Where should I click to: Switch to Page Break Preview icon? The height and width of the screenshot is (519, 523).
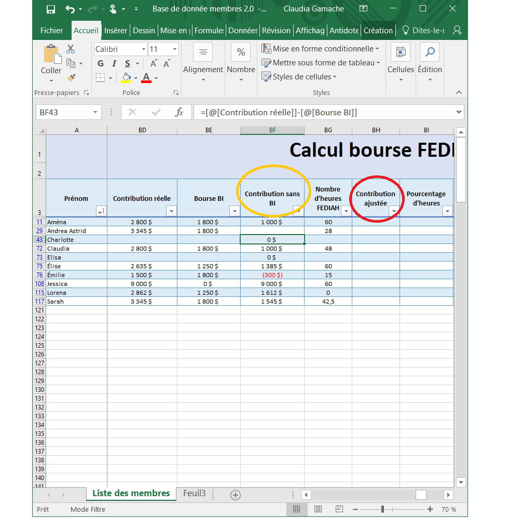(x=339, y=509)
